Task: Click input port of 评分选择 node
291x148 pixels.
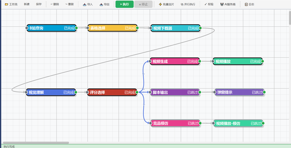Action: tap(87, 92)
